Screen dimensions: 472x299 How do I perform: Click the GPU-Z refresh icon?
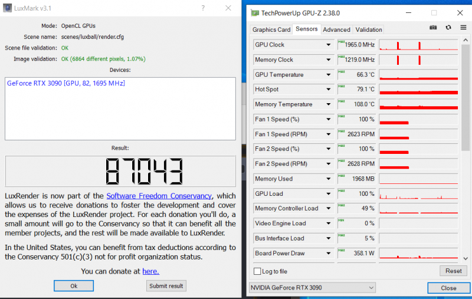pyautogui.click(x=448, y=27)
